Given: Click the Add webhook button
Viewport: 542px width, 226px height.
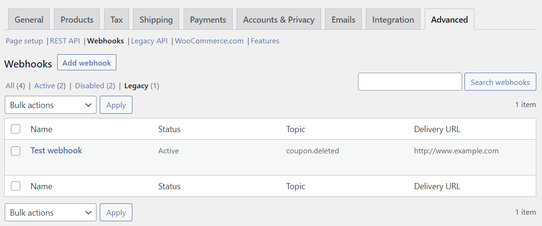Looking at the screenshot, I should 87,63.
